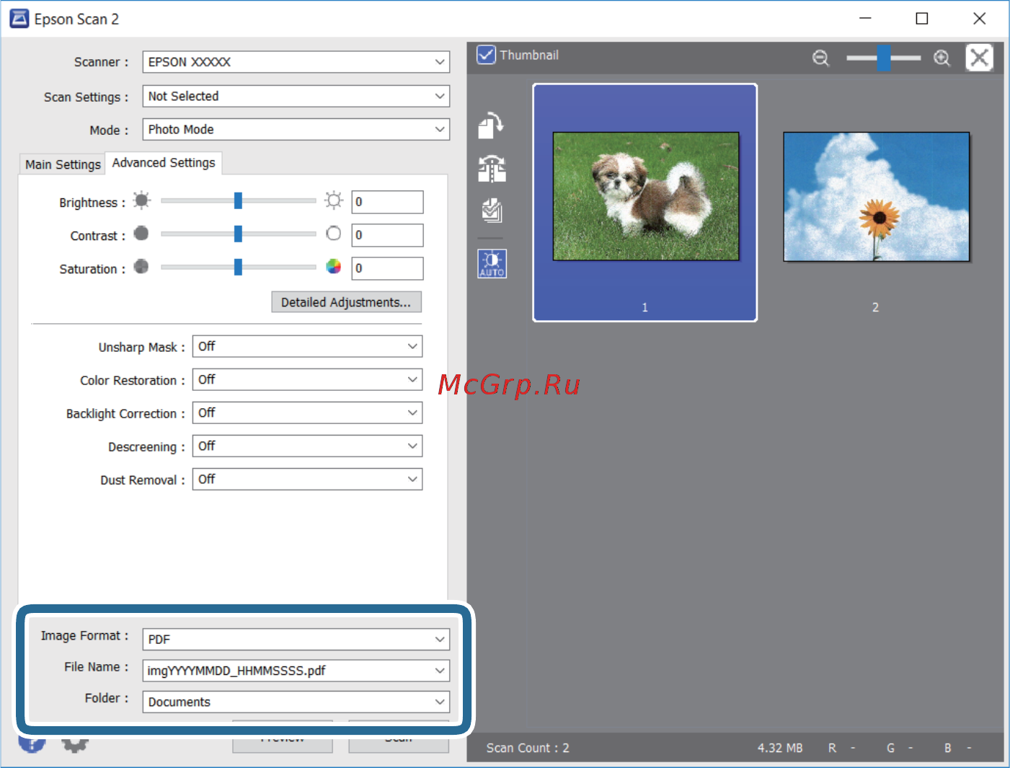Click the auto exposure icon
This screenshot has width=1010, height=768.
pos(492,264)
